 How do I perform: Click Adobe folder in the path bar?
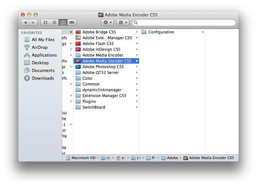(x=170, y=158)
